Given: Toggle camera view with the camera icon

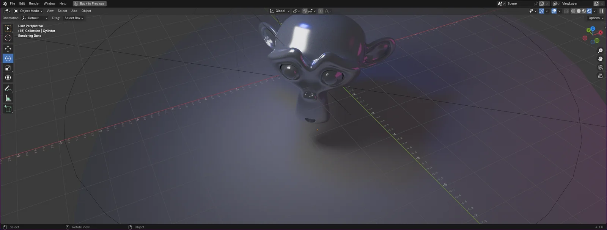Looking at the screenshot, I should click(x=600, y=67).
